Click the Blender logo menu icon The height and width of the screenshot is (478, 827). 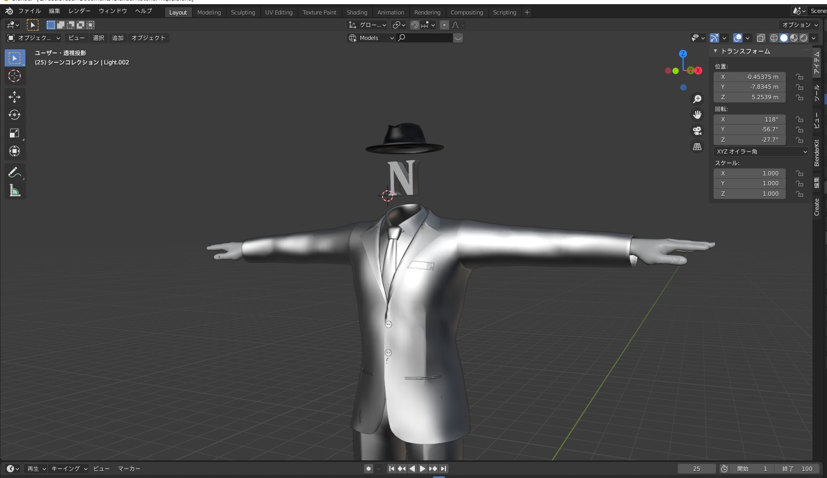(x=9, y=11)
